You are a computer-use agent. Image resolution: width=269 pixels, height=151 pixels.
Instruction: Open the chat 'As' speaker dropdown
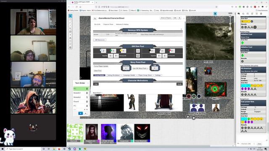click(248, 144)
